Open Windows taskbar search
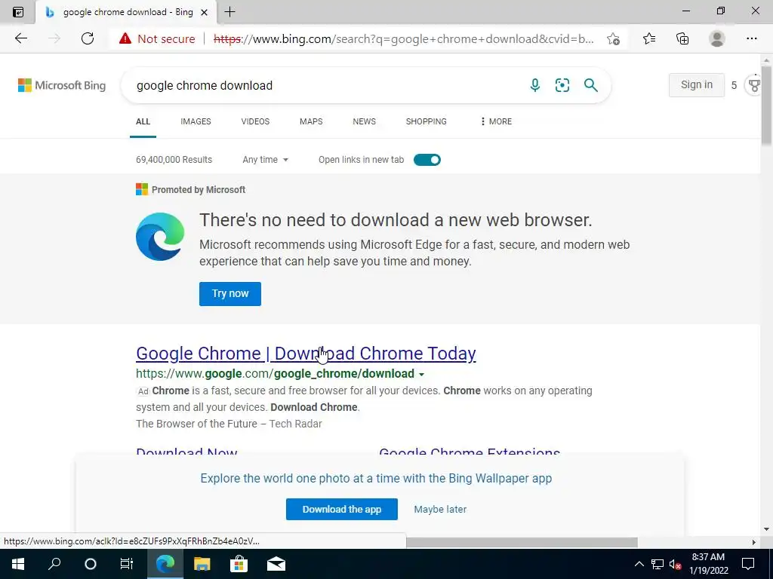This screenshot has width=773, height=579. [x=54, y=564]
